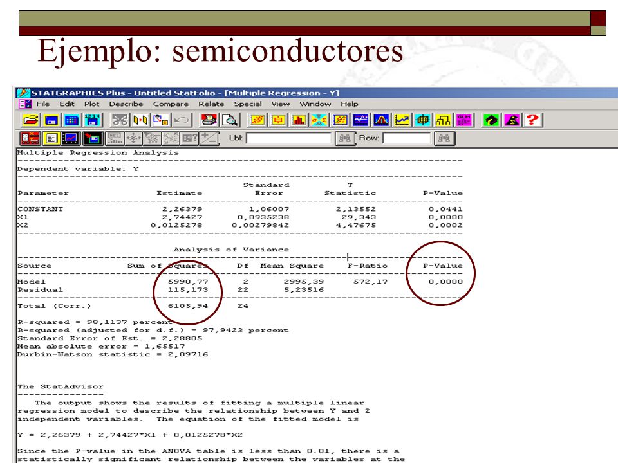The width and height of the screenshot is (618, 463).
Task: Open the Window menu
Action: [315, 104]
